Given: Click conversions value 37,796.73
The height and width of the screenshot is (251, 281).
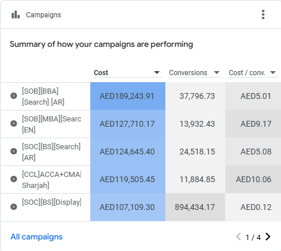Looking at the screenshot, I should (x=197, y=96).
